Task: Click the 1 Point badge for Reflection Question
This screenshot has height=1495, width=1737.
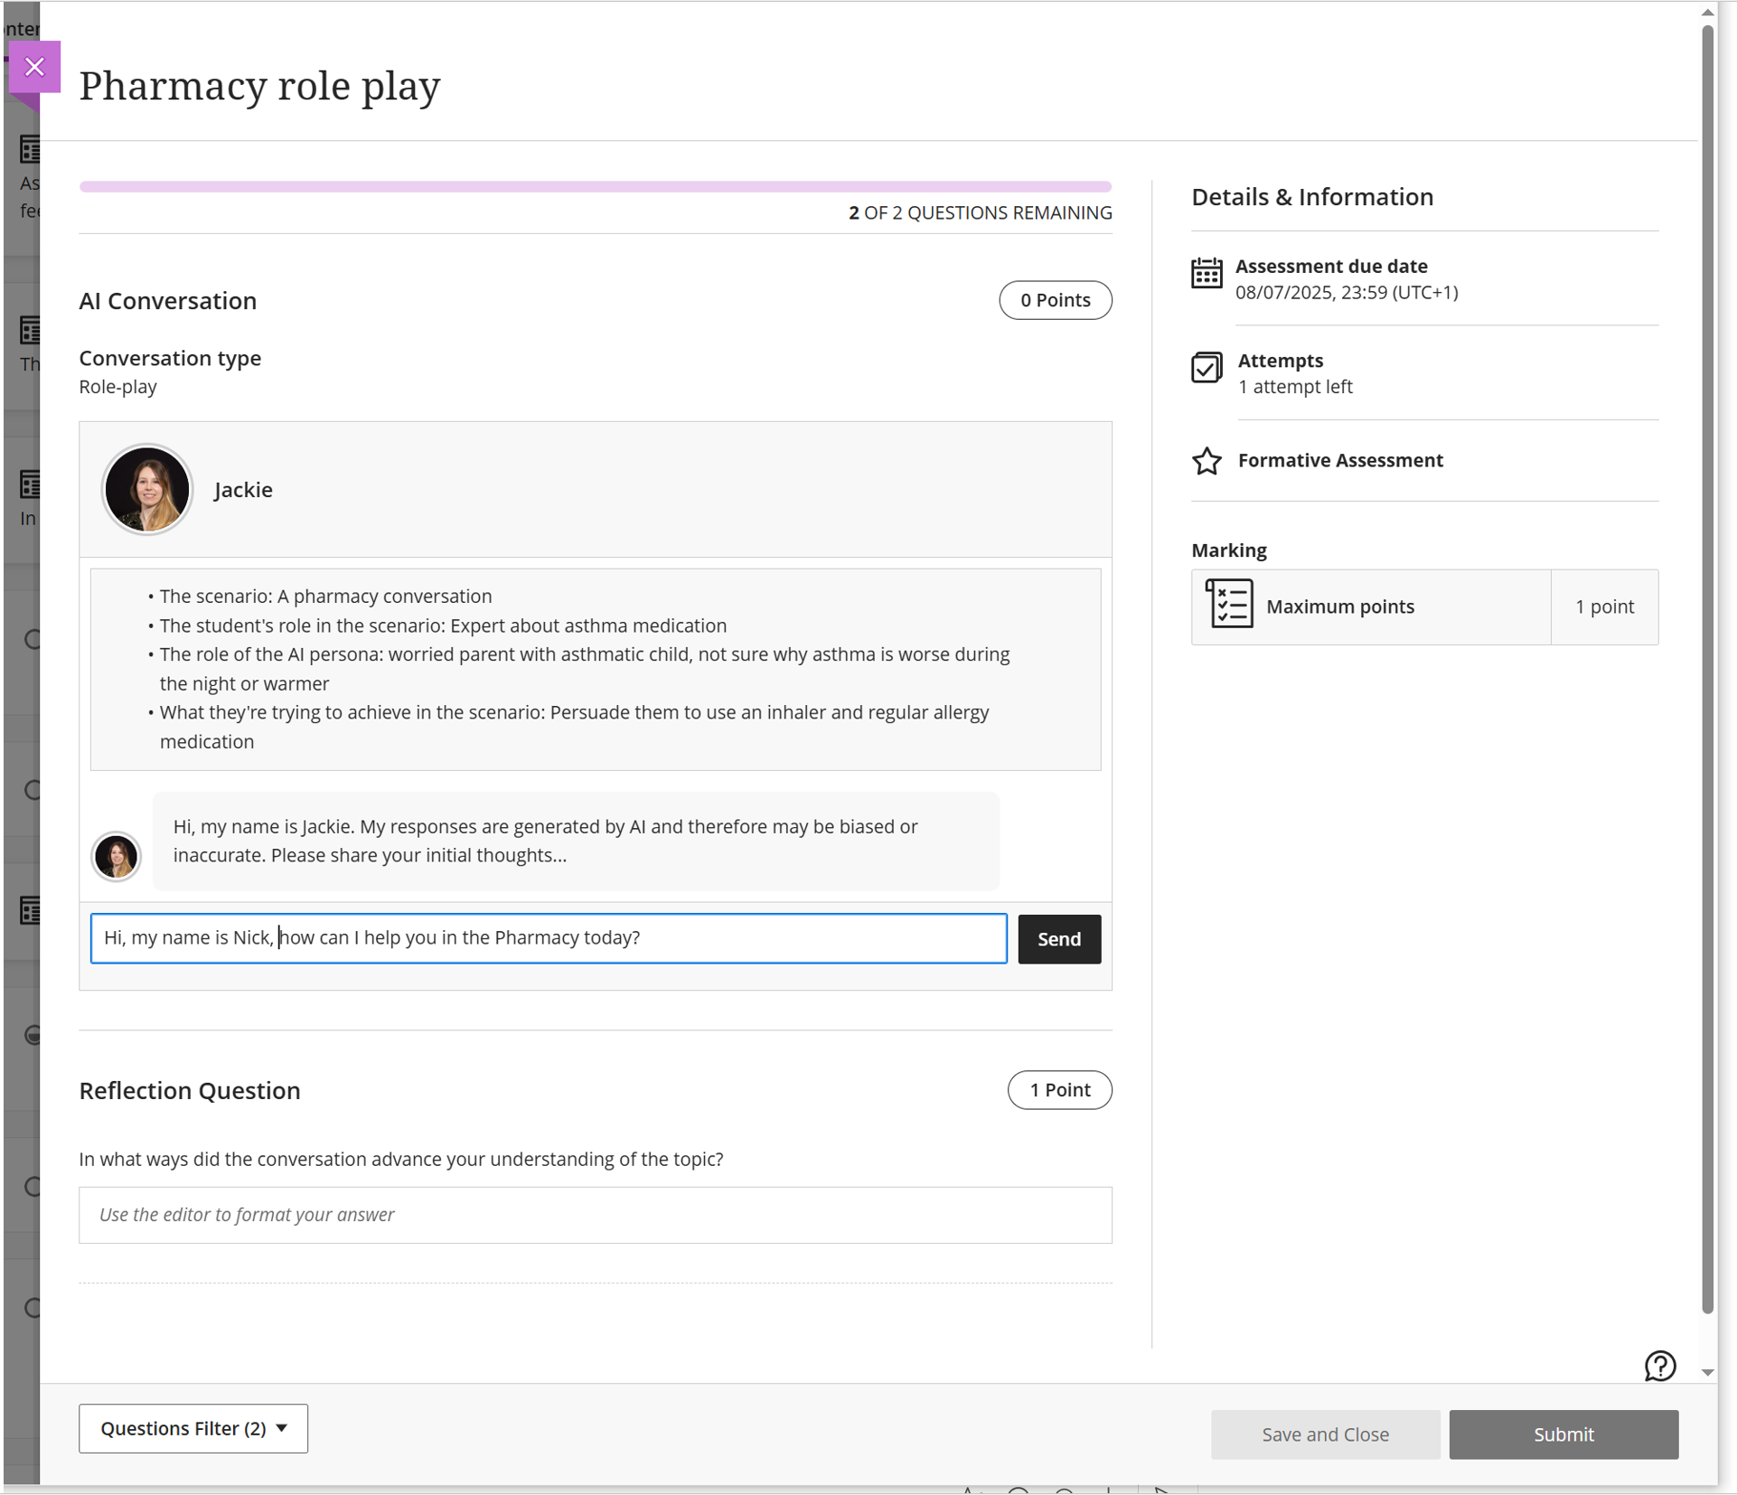Action: (x=1059, y=1090)
